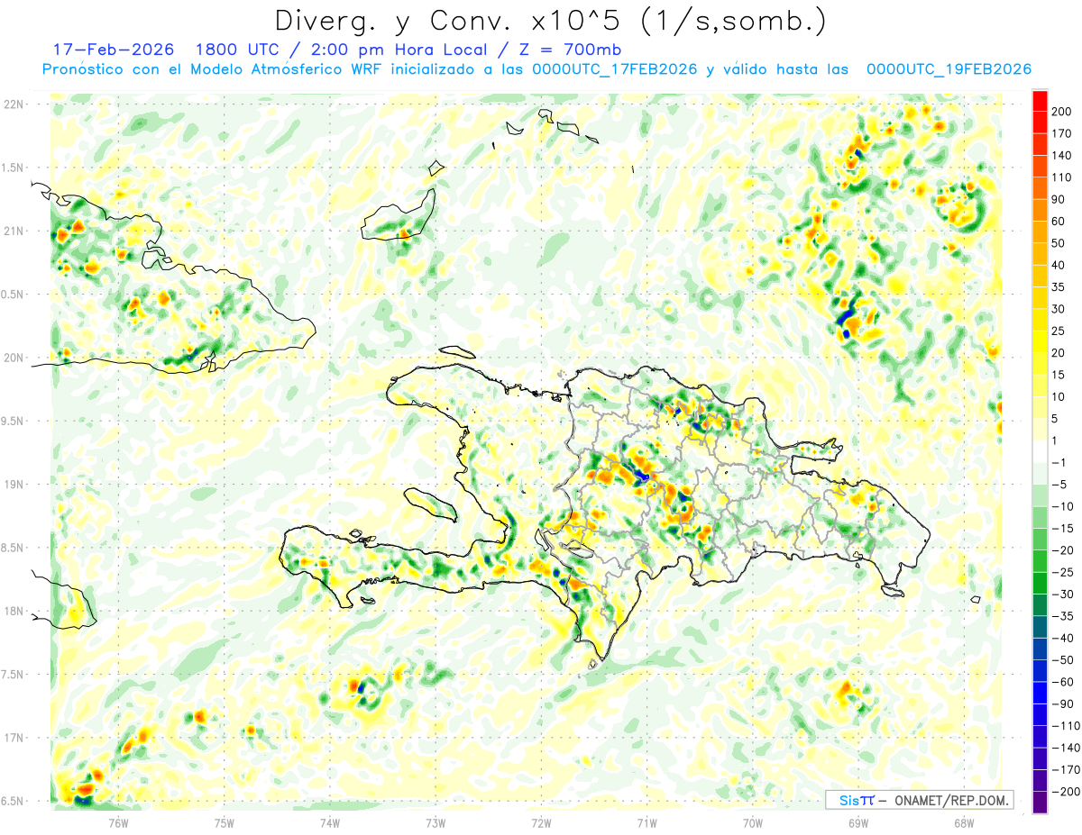Click the '75W' longitude label

pos(224,822)
